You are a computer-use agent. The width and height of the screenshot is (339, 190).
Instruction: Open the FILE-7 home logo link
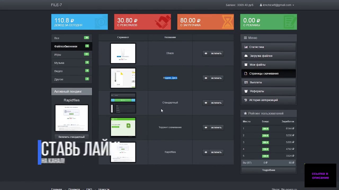click(56, 5)
